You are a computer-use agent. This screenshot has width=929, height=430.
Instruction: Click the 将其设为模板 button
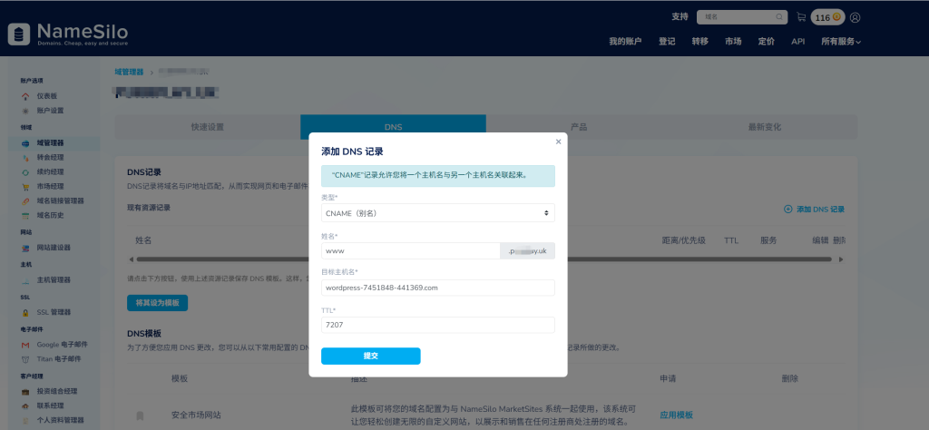click(x=157, y=303)
